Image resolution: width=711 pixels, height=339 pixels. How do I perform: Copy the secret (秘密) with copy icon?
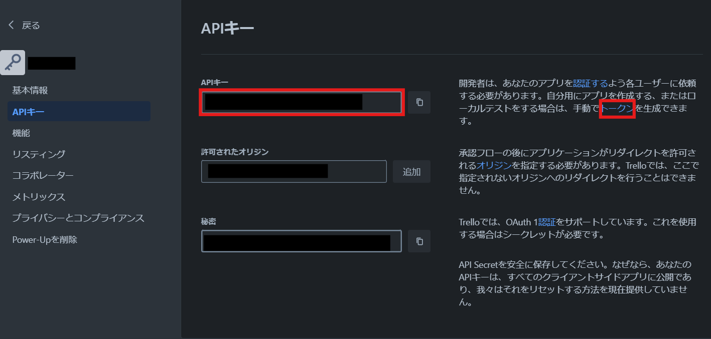tap(419, 241)
